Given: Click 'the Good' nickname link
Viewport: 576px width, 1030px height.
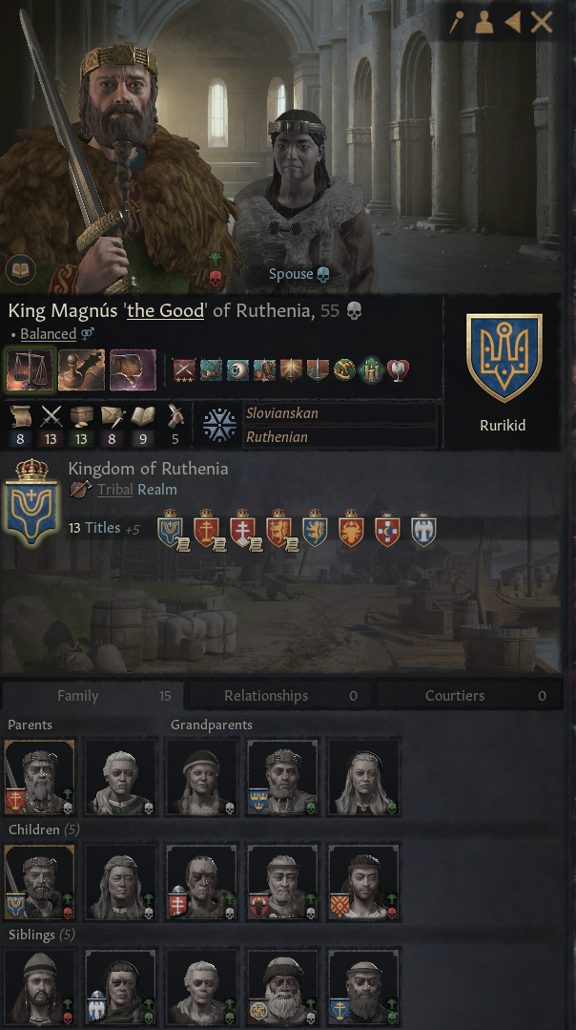Looking at the screenshot, I should point(165,310).
